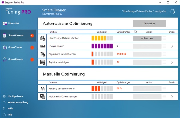Expand details for Energie sparen
The width and height of the screenshot is (180, 118).
pos(172,46)
